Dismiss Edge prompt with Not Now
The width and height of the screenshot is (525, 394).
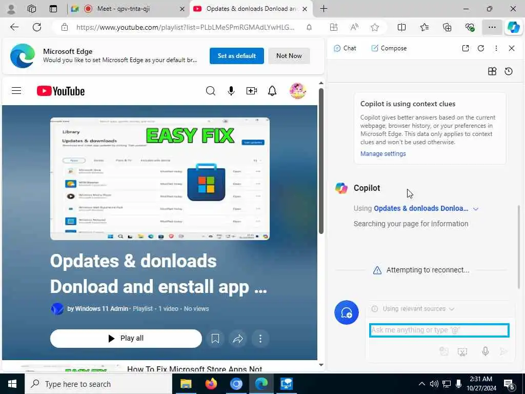(x=289, y=56)
